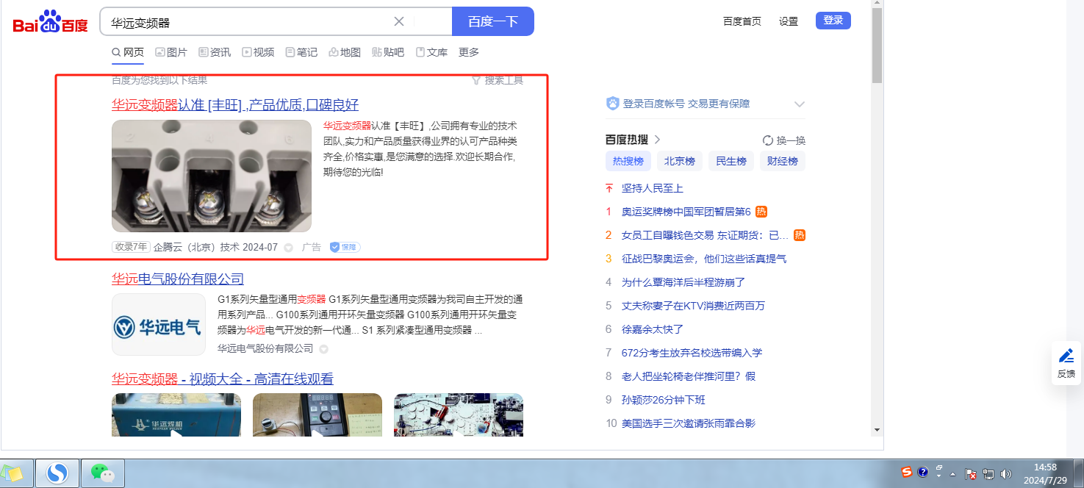
Task: Click the scrollbar down arrow
Action: click(x=877, y=430)
